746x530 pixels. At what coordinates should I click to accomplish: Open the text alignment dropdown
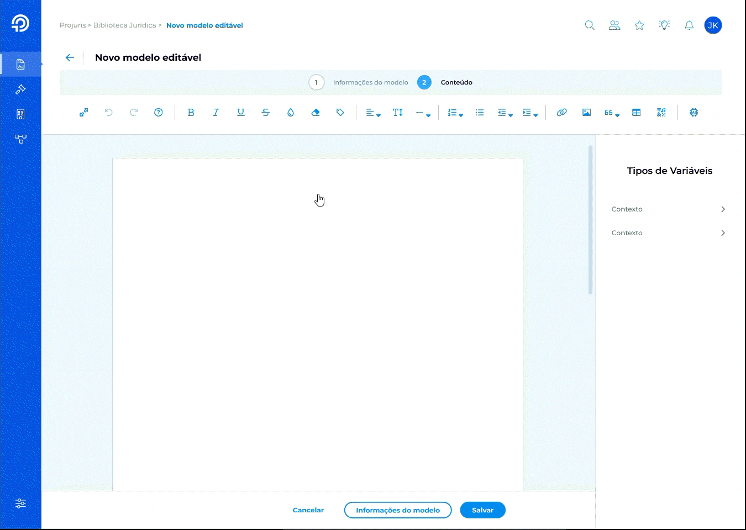click(x=373, y=113)
